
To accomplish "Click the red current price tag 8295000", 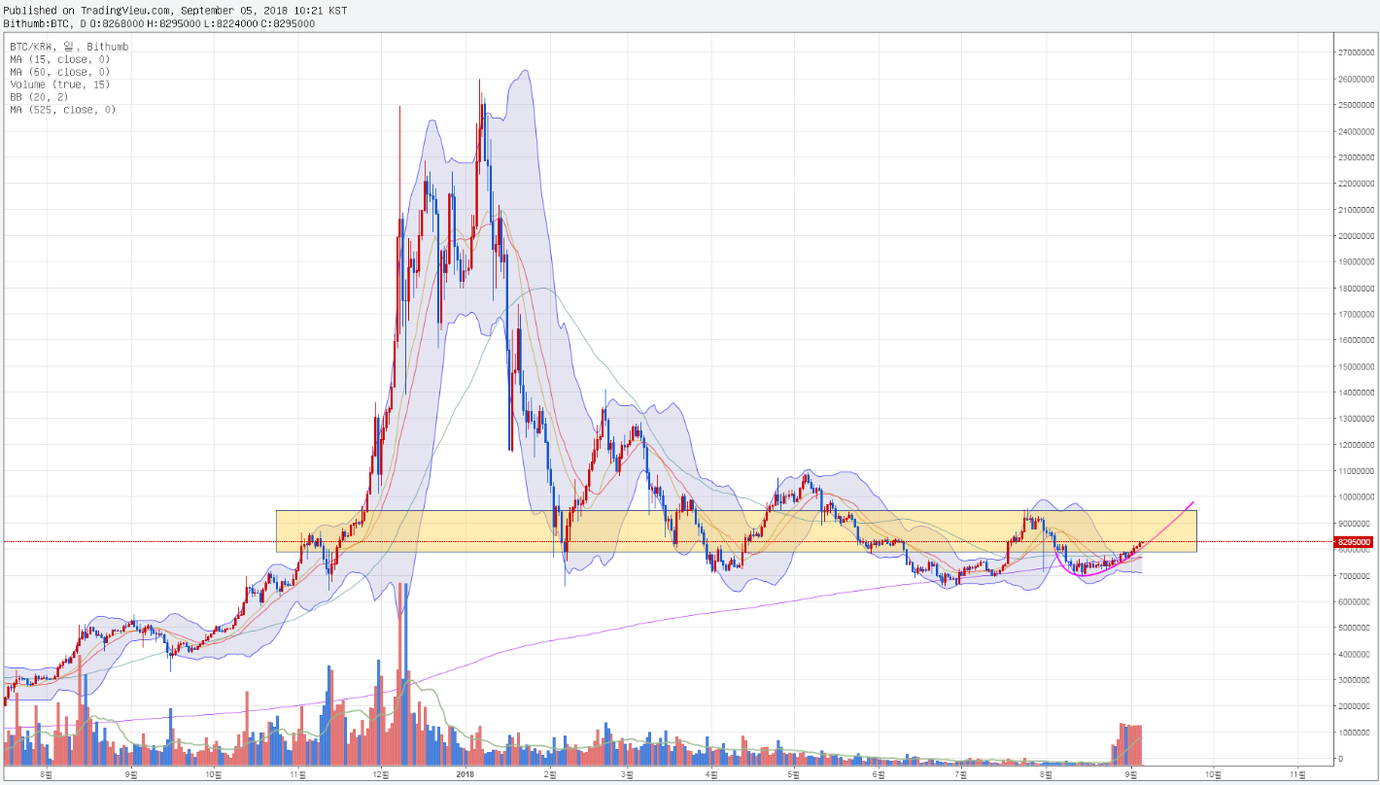I will (1354, 541).
